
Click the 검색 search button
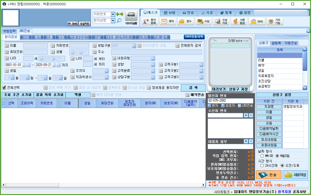coord(193,88)
